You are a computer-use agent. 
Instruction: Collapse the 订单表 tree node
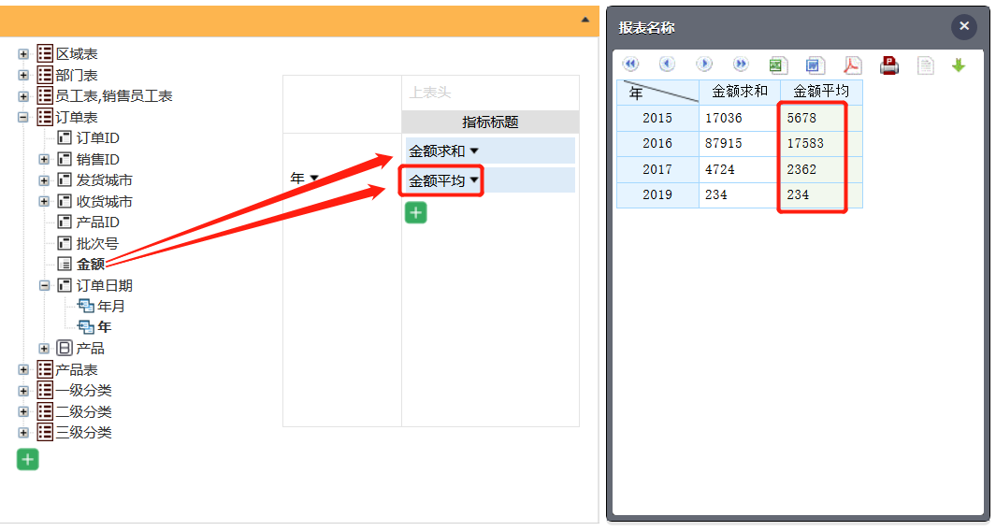pos(23,118)
